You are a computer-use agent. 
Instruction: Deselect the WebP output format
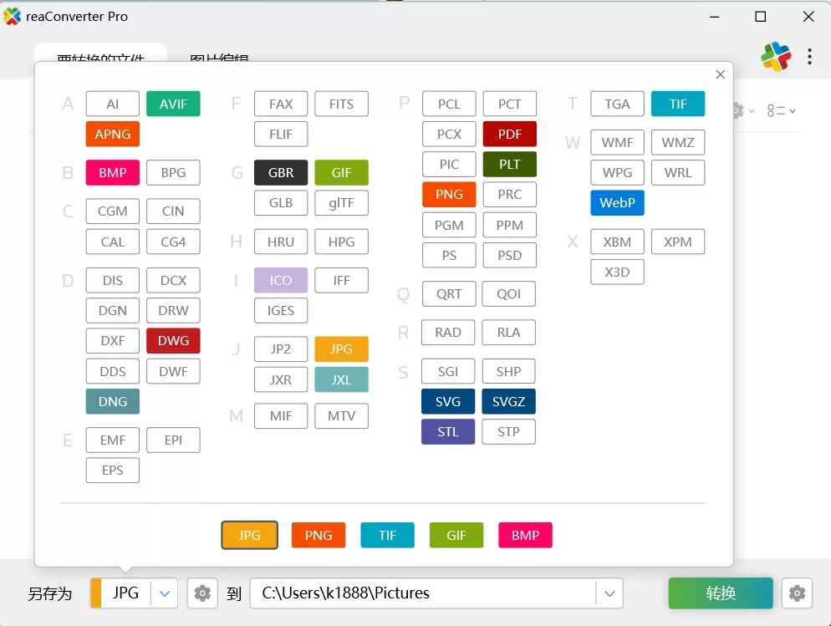[617, 202]
